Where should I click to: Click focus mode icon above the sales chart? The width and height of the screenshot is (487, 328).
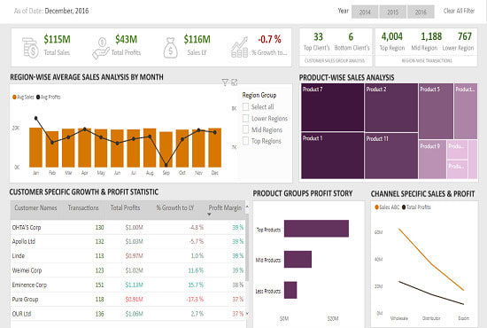click(235, 82)
